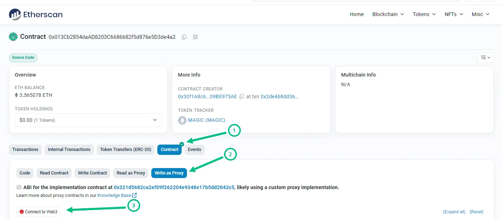Select the Read as Proxy sub-tab

pyautogui.click(x=131, y=173)
